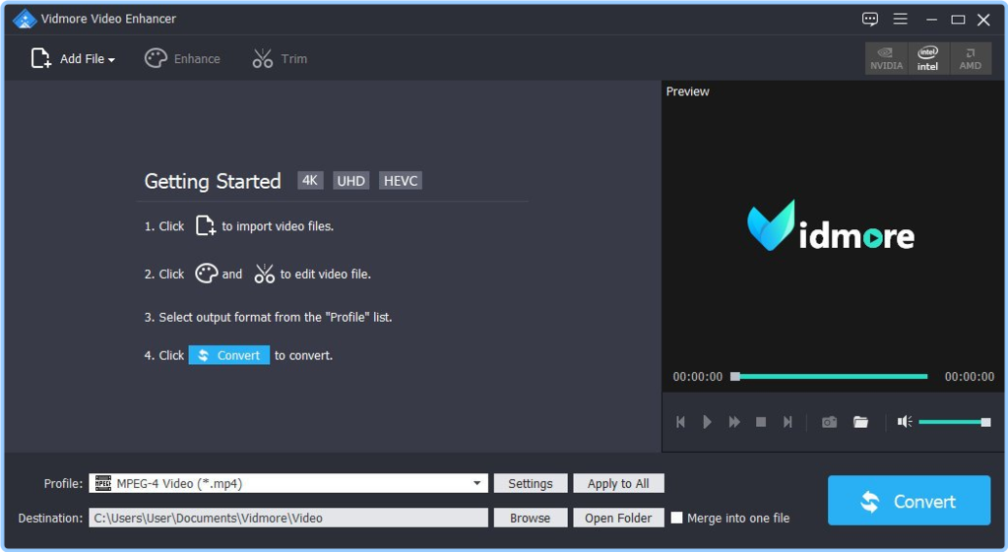Click scissors icon in step 2
Image resolution: width=1008 pixels, height=552 pixels.
(x=264, y=274)
